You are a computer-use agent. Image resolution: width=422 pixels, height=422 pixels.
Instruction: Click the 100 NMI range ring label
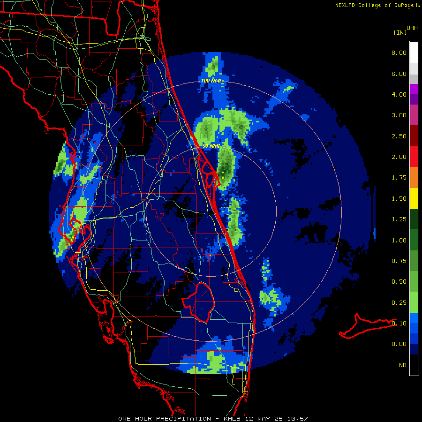[x=211, y=81]
